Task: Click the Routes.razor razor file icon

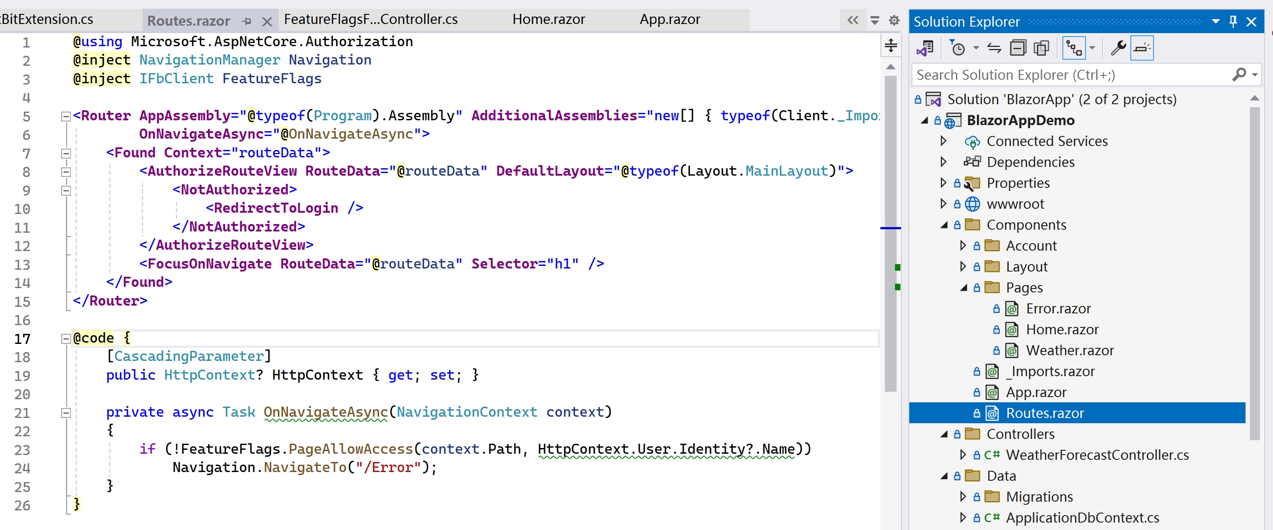Action: point(992,414)
